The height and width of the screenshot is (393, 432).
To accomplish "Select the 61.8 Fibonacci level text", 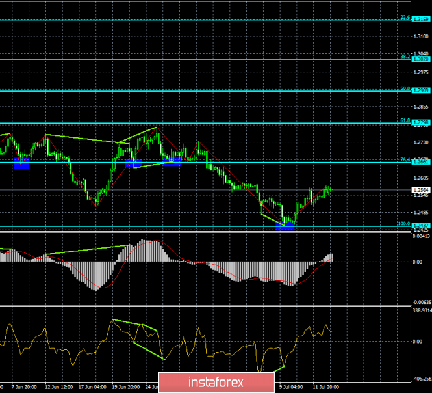I will pyautogui.click(x=405, y=120).
